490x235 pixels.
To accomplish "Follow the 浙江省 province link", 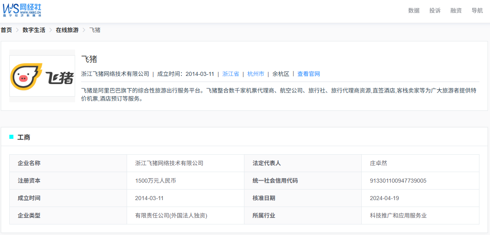I will [231, 74].
